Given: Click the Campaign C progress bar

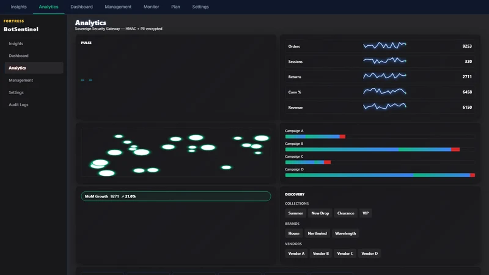Looking at the screenshot, I should (x=380, y=162).
